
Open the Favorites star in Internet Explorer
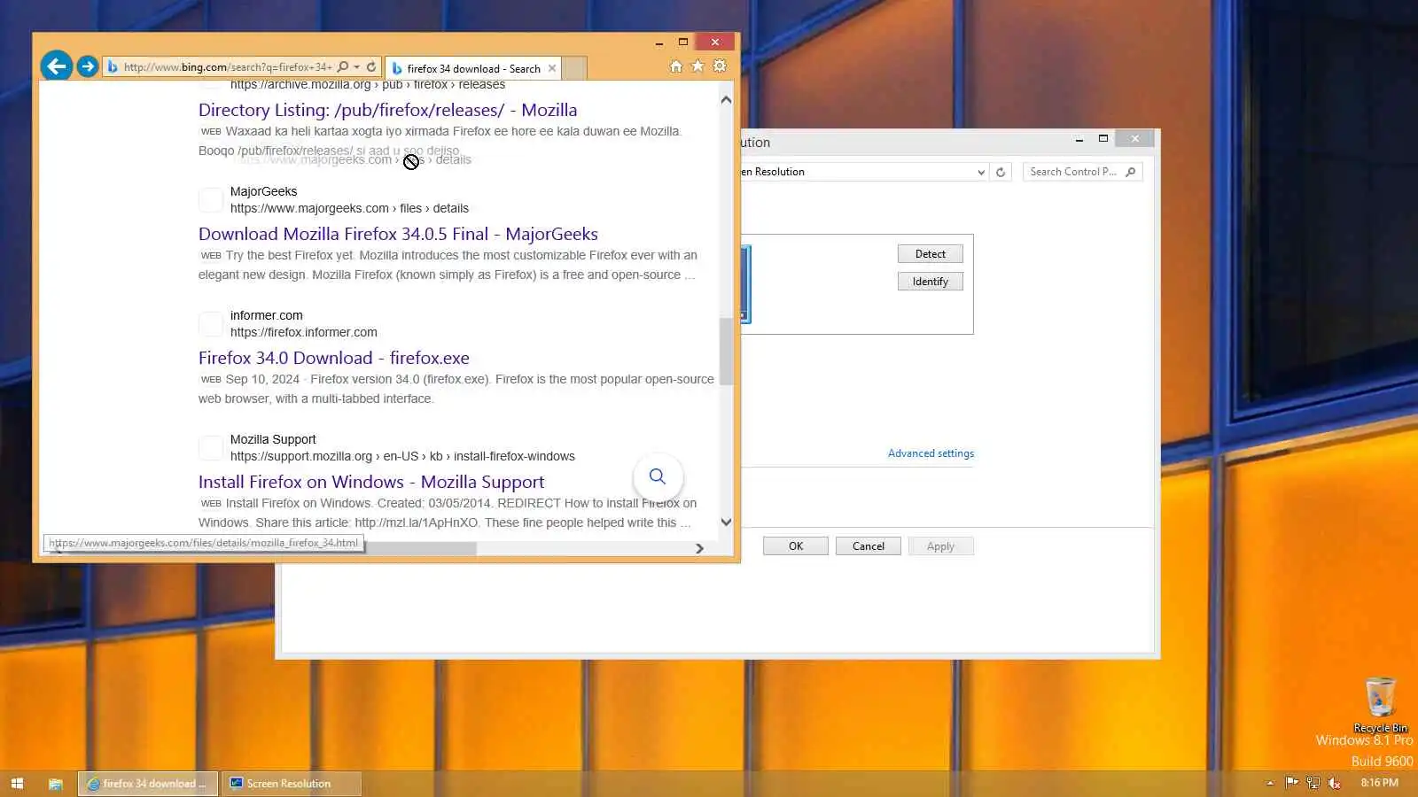(x=697, y=66)
